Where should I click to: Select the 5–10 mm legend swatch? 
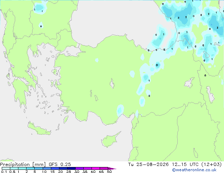[x=39, y=168]
